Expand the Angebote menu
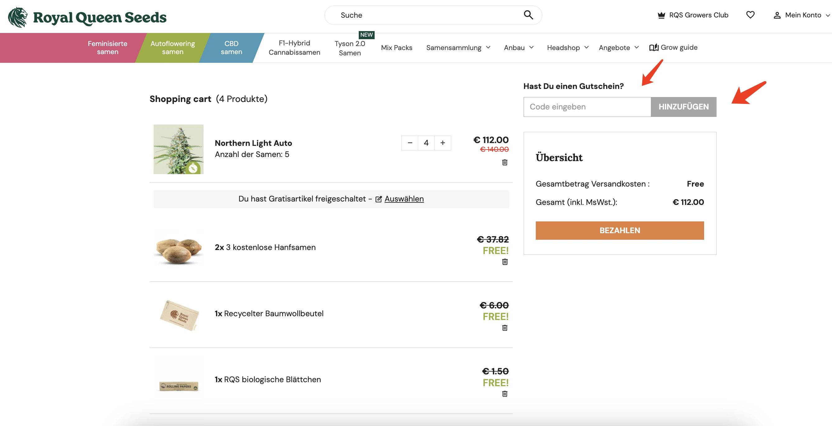 636,48
